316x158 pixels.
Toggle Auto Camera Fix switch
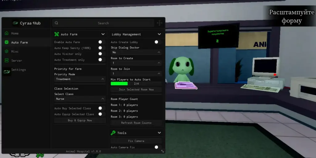tap(158, 147)
